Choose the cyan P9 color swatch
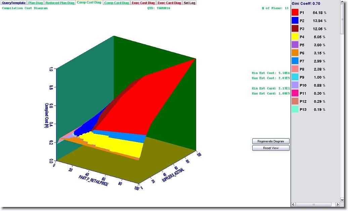This screenshot has width=348, height=211. click(295, 77)
